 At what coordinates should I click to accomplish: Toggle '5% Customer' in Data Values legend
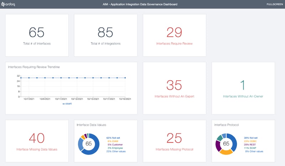click(115, 144)
